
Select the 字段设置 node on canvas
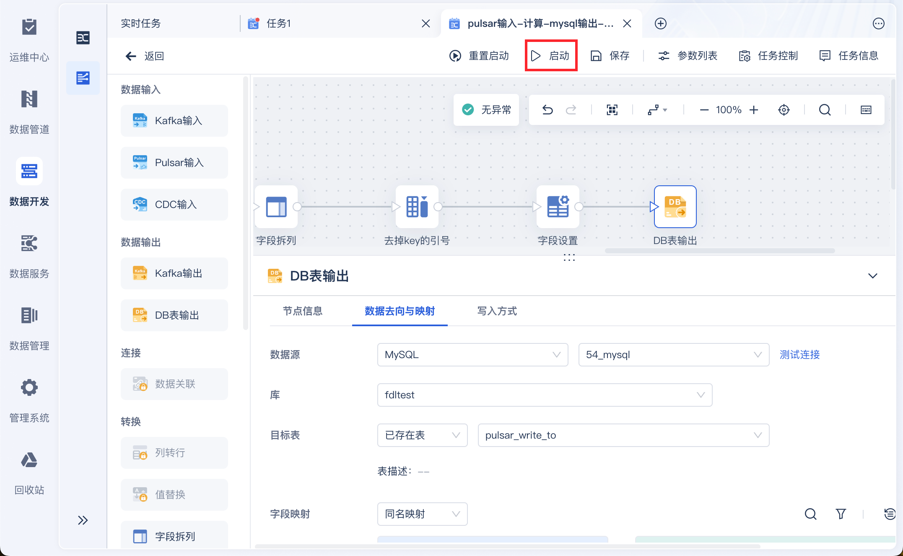pos(558,207)
